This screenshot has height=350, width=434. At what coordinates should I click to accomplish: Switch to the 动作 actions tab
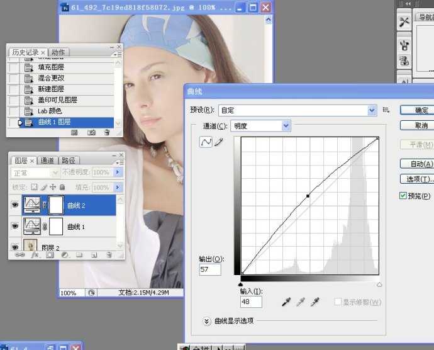click(x=58, y=52)
